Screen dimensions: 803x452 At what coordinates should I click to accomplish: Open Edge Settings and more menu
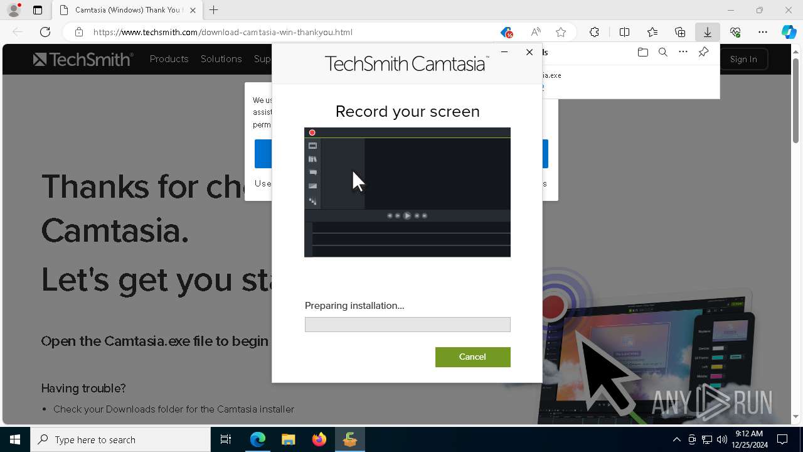click(x=763, y=32)
